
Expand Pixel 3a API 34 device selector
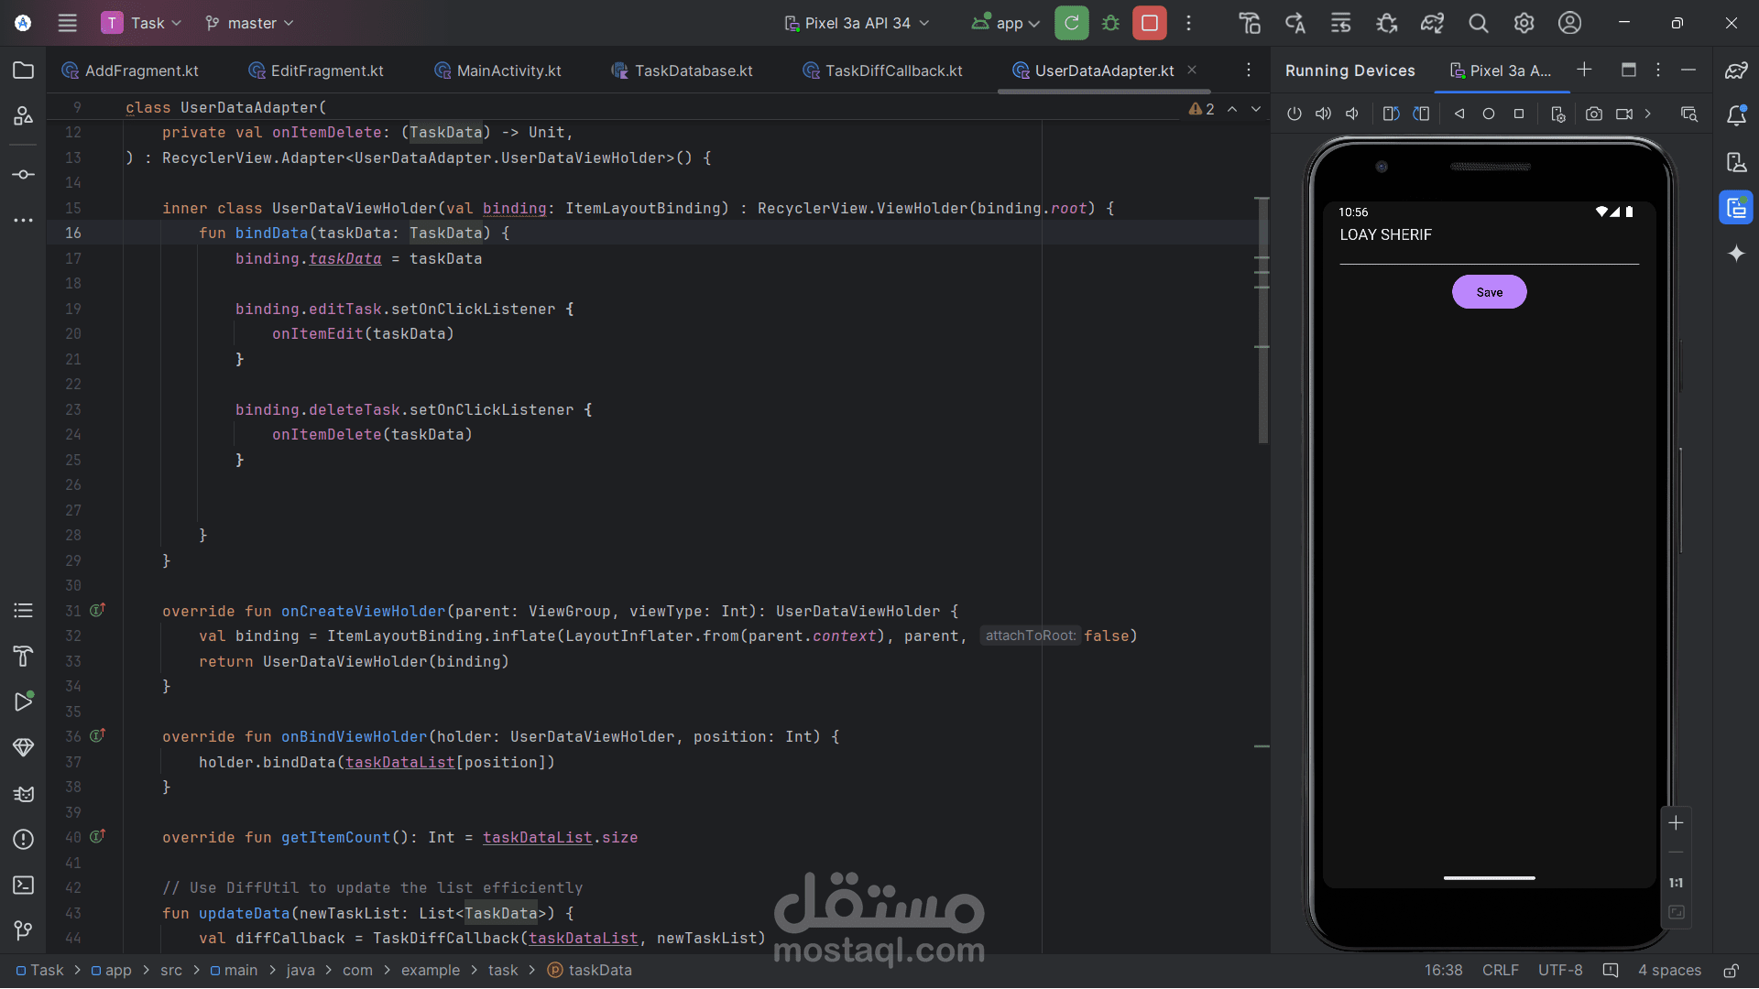[857, 23]
